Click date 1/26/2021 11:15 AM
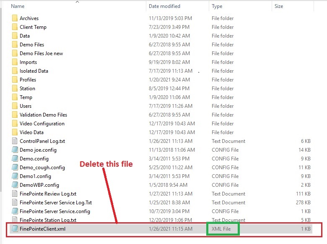This screenshot has height=244, width=327. point(171,229)
